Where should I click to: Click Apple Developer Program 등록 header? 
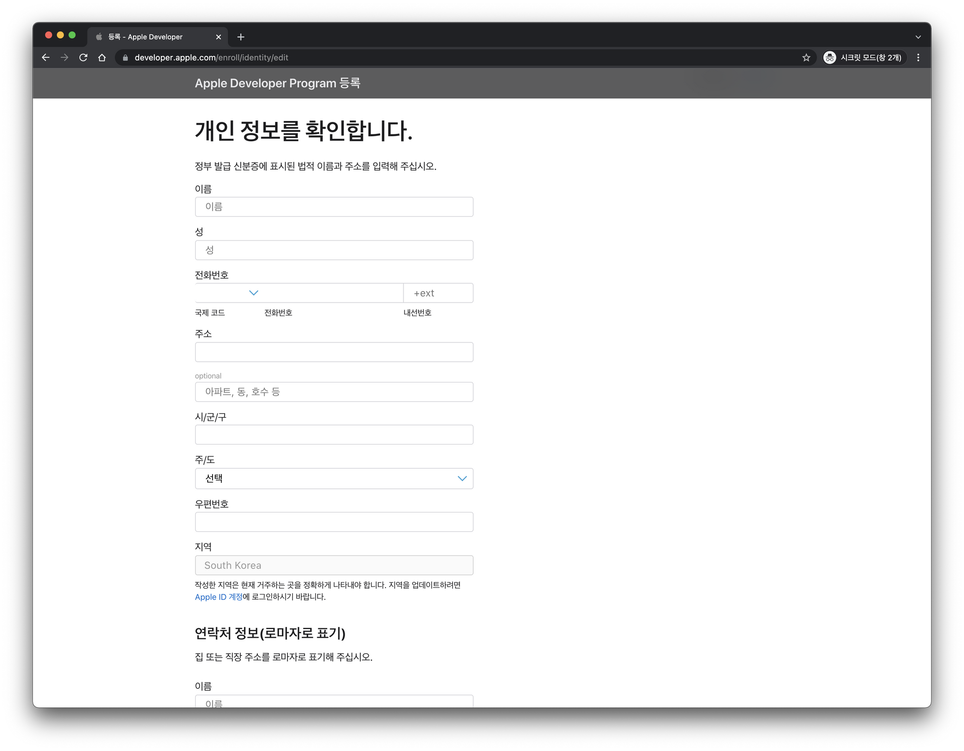[x=277, y=83]
